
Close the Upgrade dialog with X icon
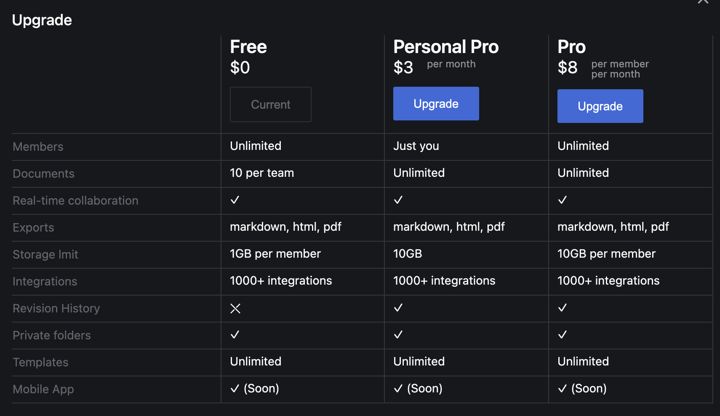tap(703, 1)
